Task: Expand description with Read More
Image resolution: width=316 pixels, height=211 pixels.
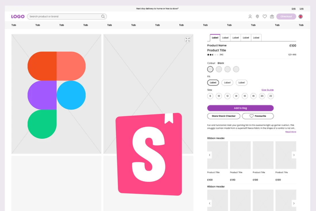Action: pyautogui.click(x=291, y=132)
